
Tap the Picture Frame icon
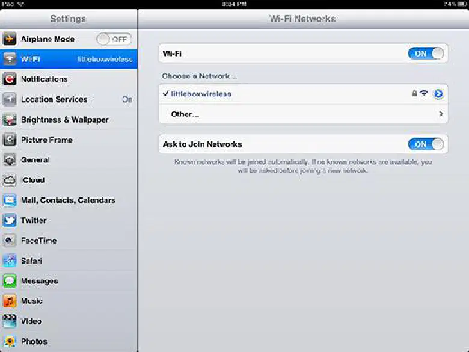point(9,140)
